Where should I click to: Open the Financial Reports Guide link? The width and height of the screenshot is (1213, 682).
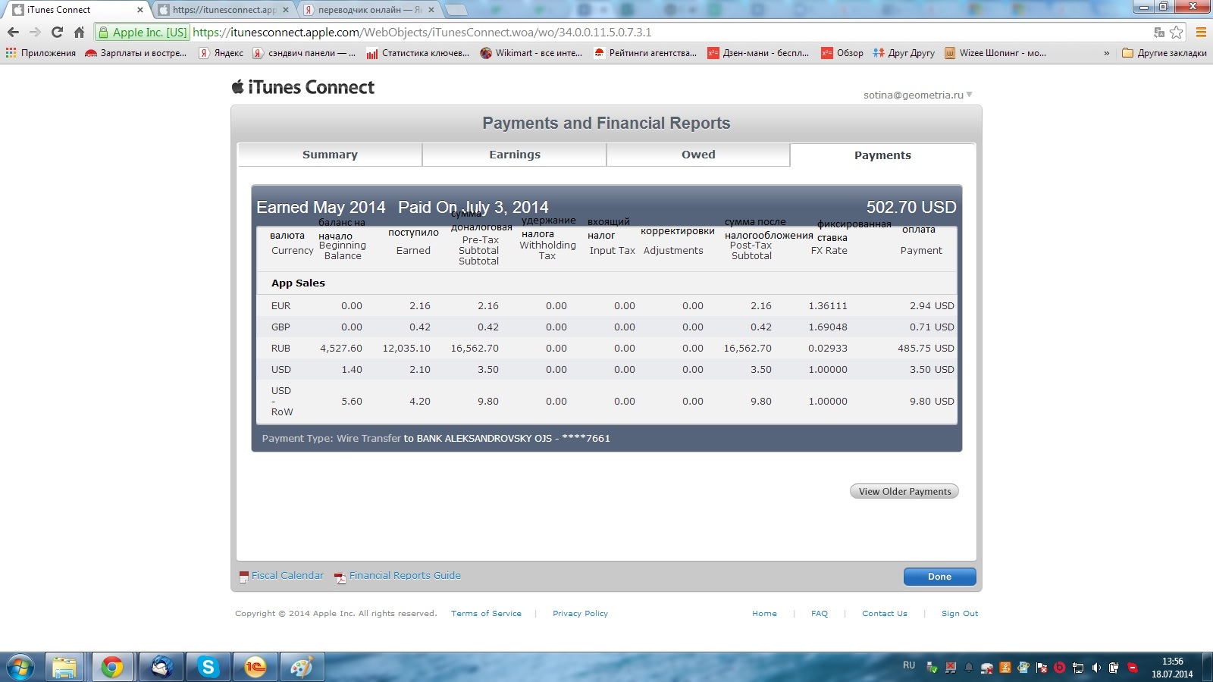pyautogui.click(x=405, y=576)
